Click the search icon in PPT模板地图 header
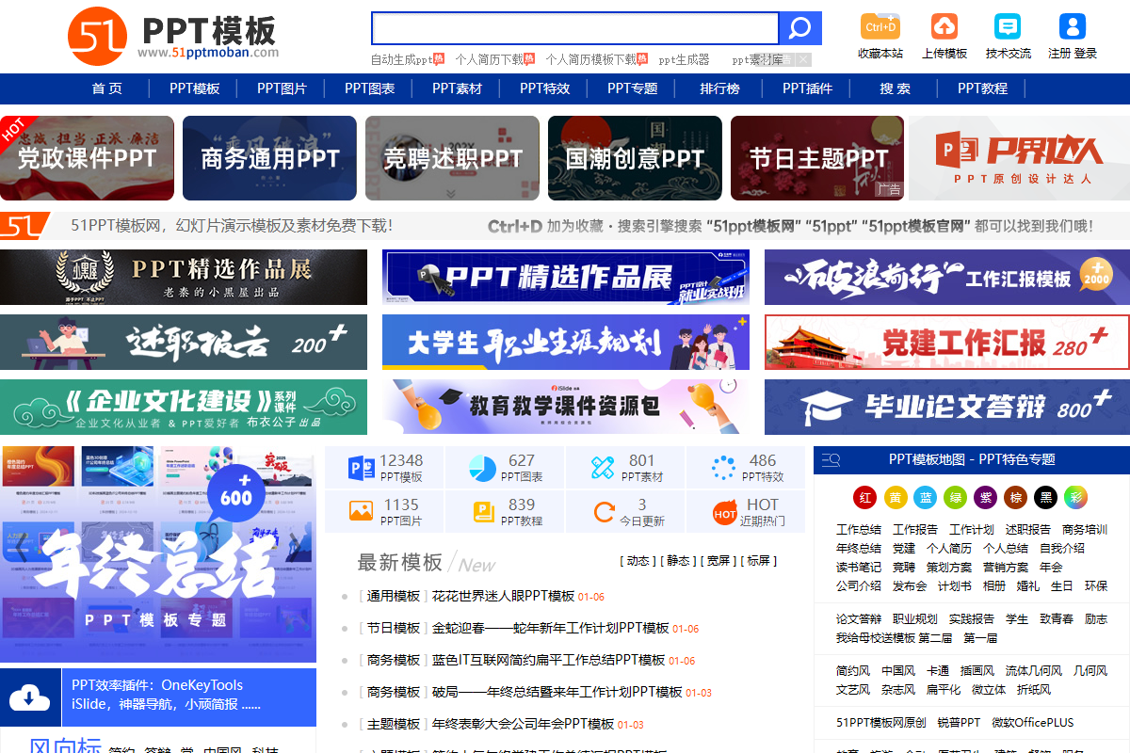 [x=830, y=459]
